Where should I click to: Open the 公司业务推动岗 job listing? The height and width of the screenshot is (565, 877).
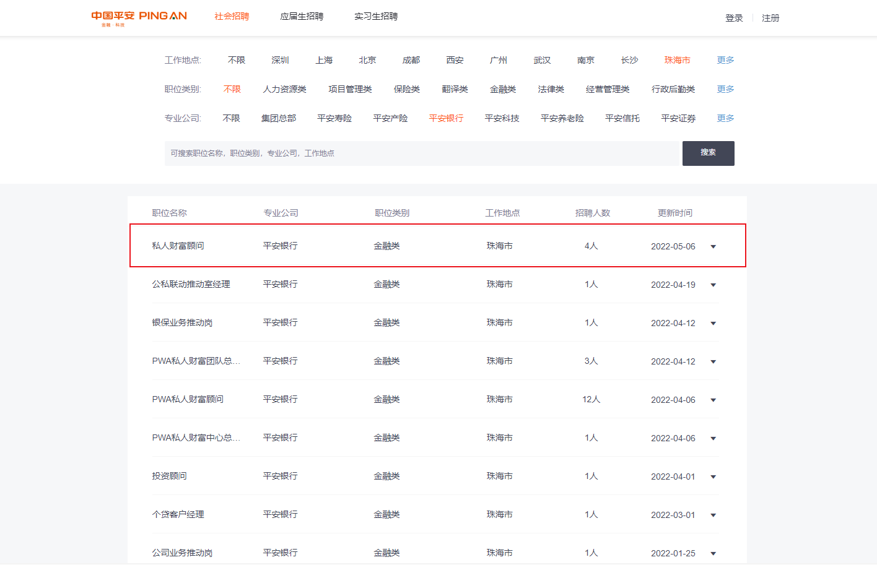coord(183,553)
